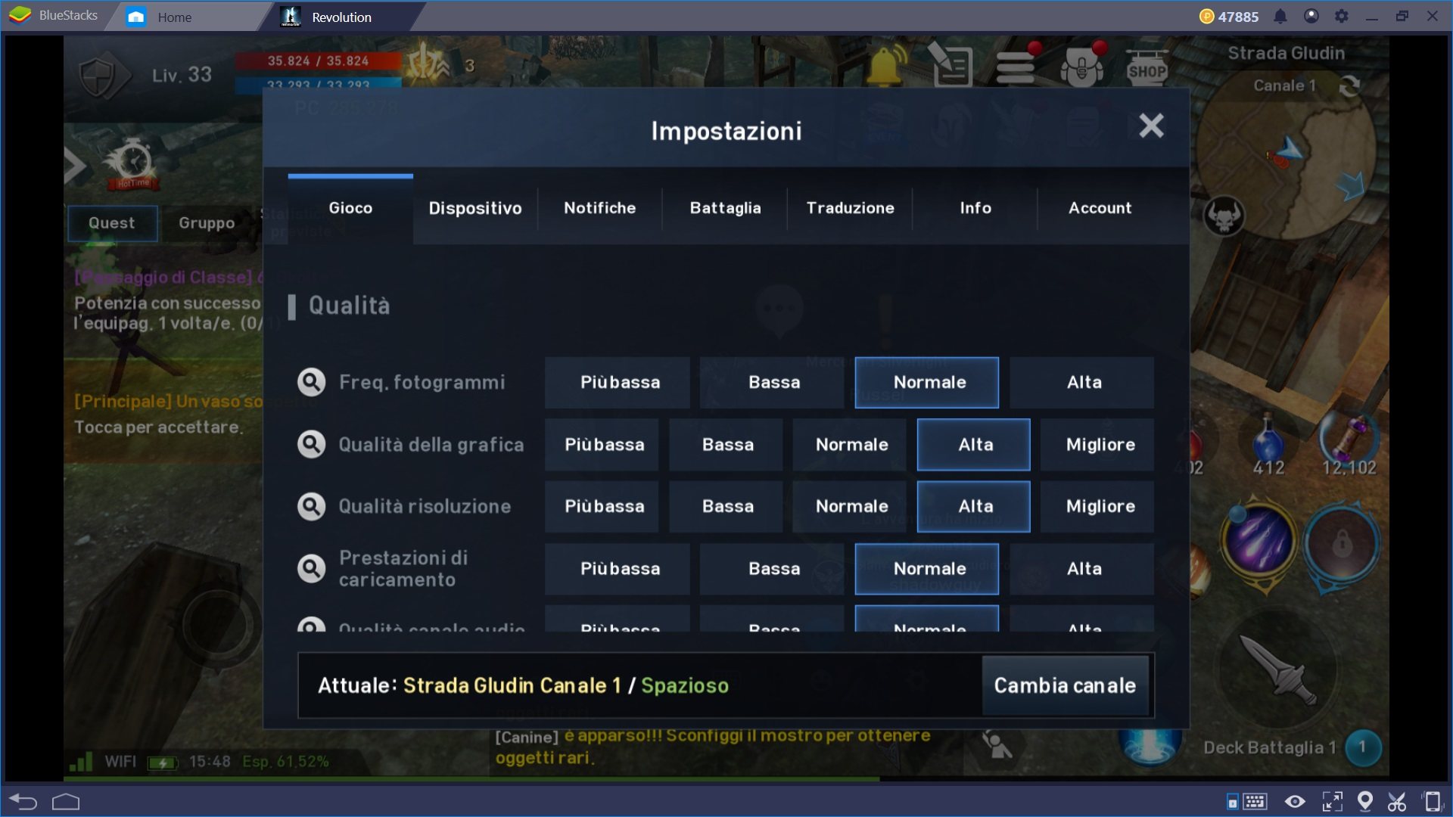Click the Traduzione tab in settings

(849, 207)
